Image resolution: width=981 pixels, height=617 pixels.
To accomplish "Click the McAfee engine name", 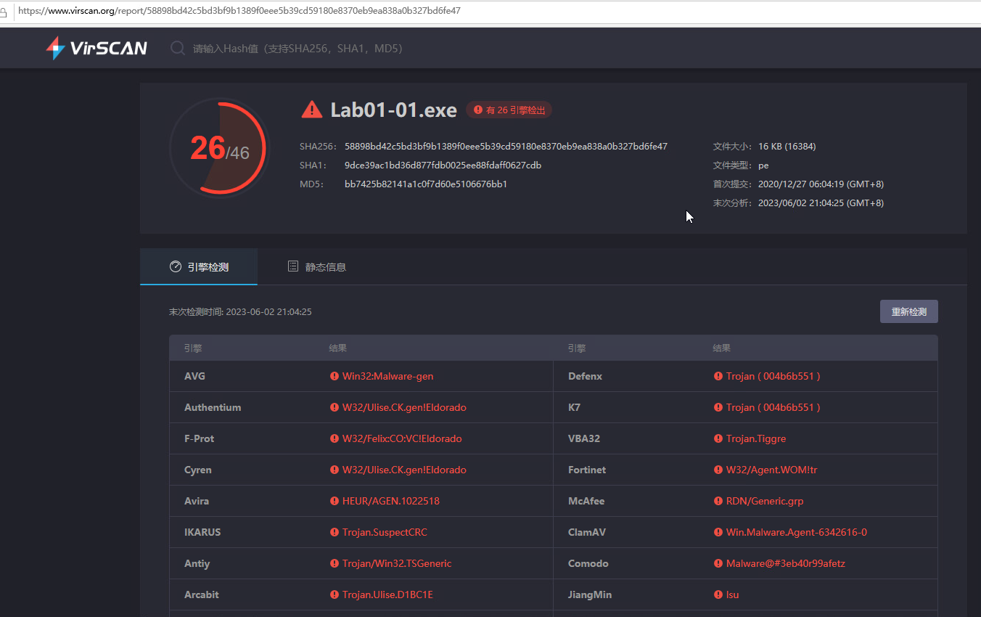I will click(586, 501).
